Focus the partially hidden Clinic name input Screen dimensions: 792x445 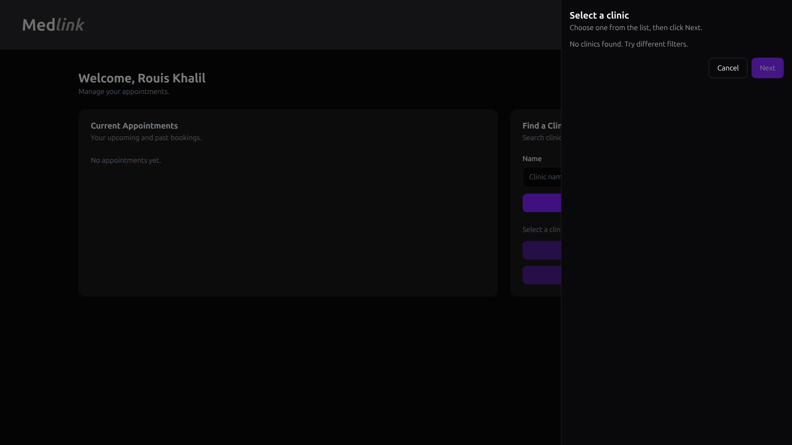coord(542,177)
